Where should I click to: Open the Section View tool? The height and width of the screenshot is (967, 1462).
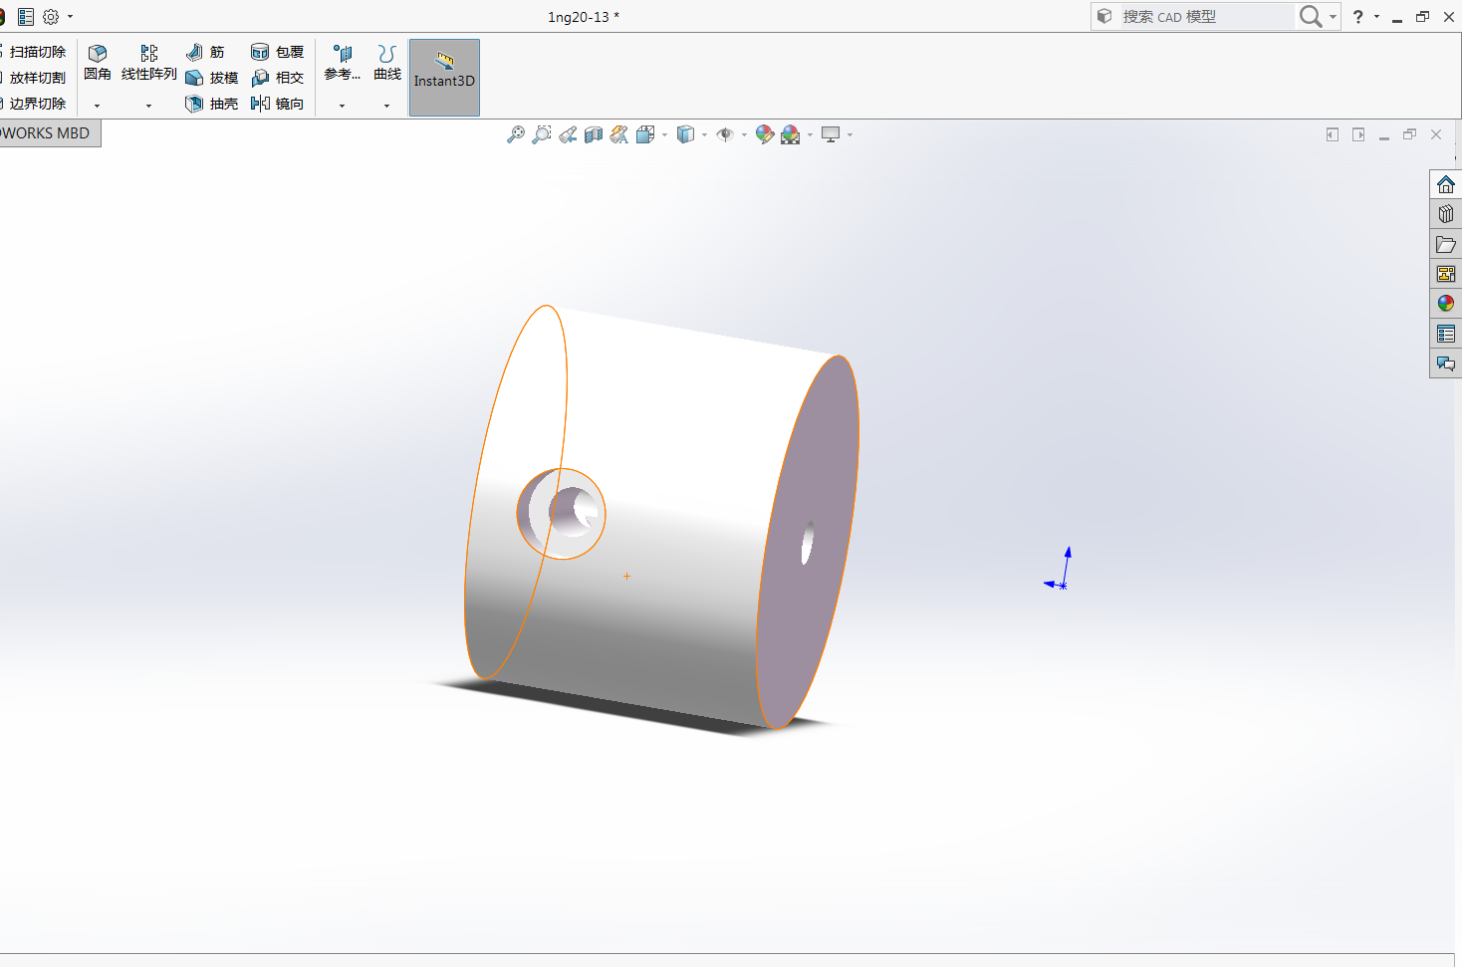tap(594, 134)
